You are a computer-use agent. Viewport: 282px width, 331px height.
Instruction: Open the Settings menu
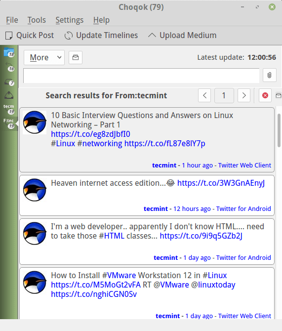(x=70, y=20)
